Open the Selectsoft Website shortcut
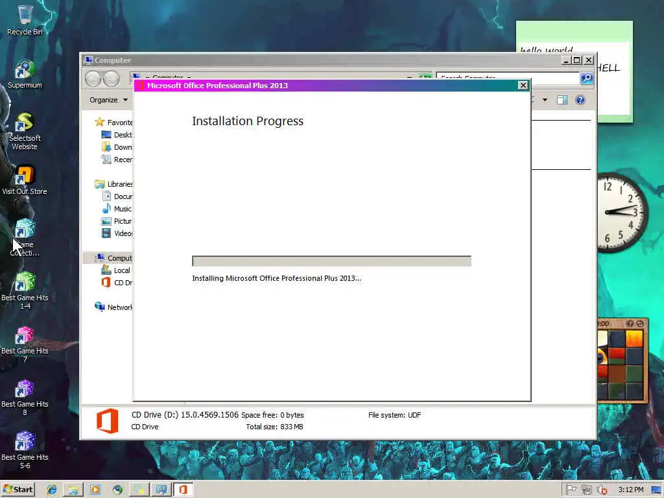This screenshot has height=498, width=664. click(x=25, y=131)
